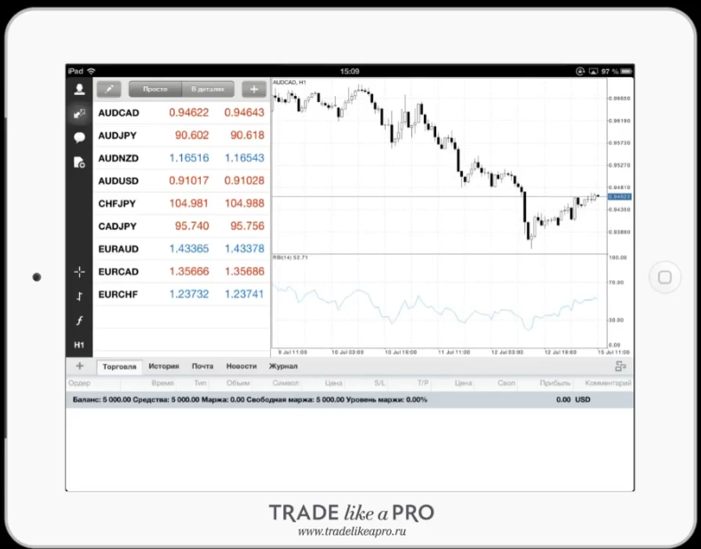This screenshot has height=549, width=701.
Task: Open the objects drawing icon below crosshair
Action: [79, 296]
